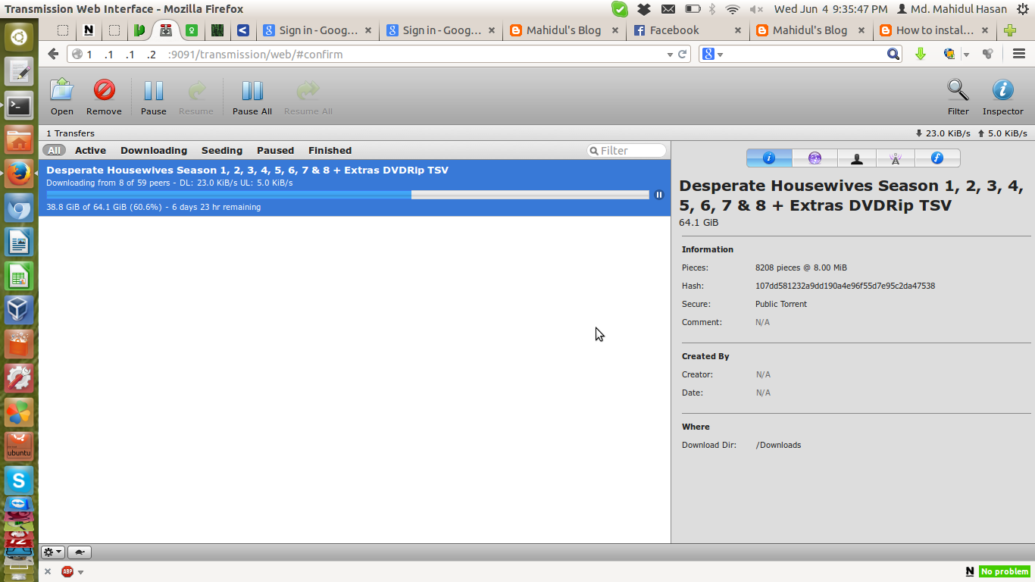This screenshot has height=582, width=1035.
Task: Switch to the Peers inspector tab
Action: coord(856,158)
